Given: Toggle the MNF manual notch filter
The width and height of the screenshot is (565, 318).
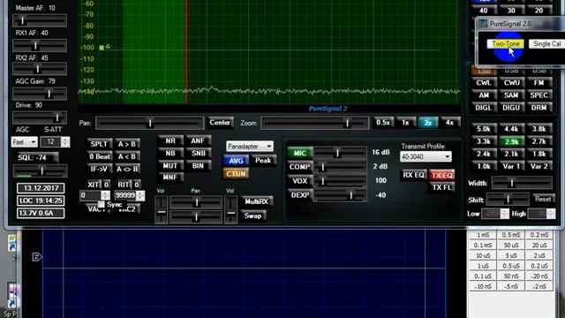Looking at the screenshot, I should (x=170, y=178).
